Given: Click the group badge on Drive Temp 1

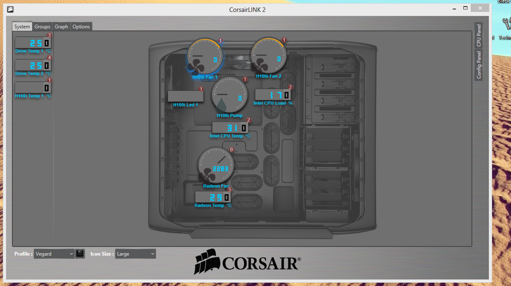Looking at the screenshot, I should 50,35.
